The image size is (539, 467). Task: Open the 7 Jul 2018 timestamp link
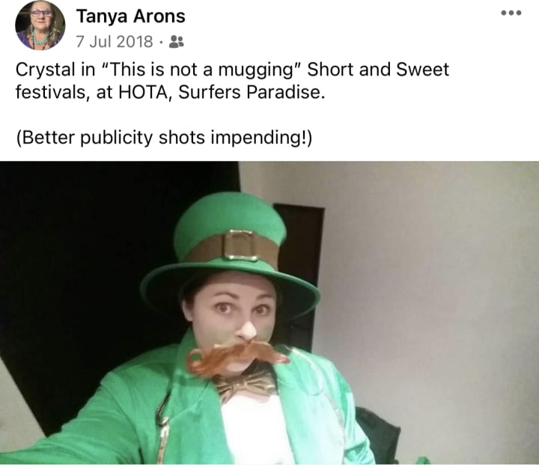pos(114,42)
